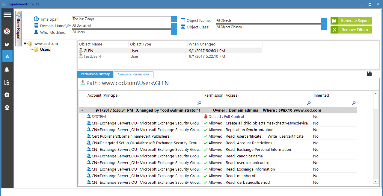383x196 pixels.
Task: Click the user icon next to GLEN
Action: (x=81, y=51)
